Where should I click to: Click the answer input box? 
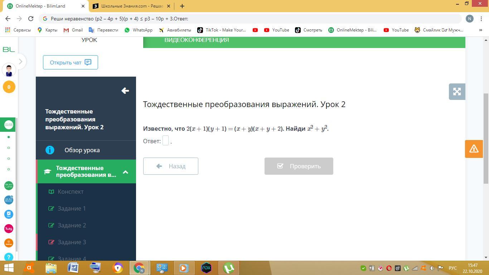point(165,141)
